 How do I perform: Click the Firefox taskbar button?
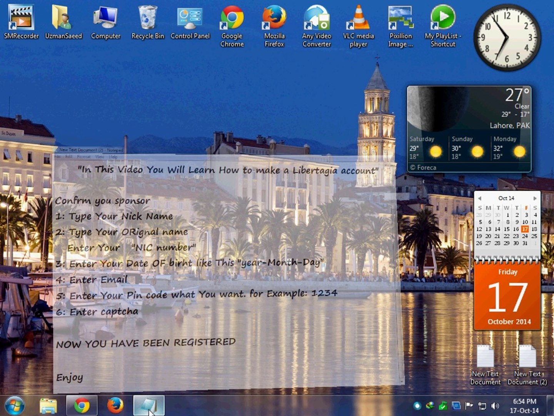click(115, 406)
